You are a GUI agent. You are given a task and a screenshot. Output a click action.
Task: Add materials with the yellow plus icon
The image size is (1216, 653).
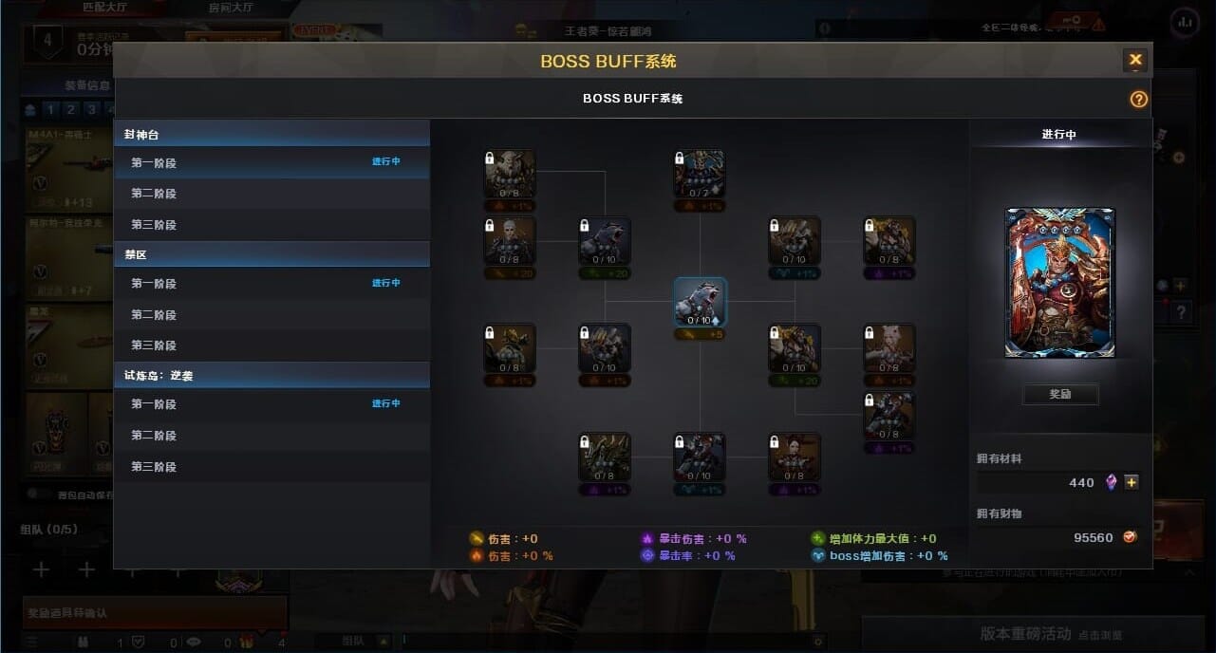pyautogui.click(x=1132, y=482)
